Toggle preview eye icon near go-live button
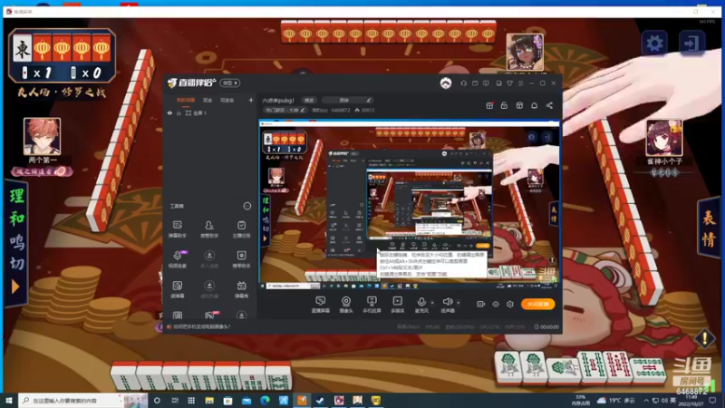 point(496,304)
